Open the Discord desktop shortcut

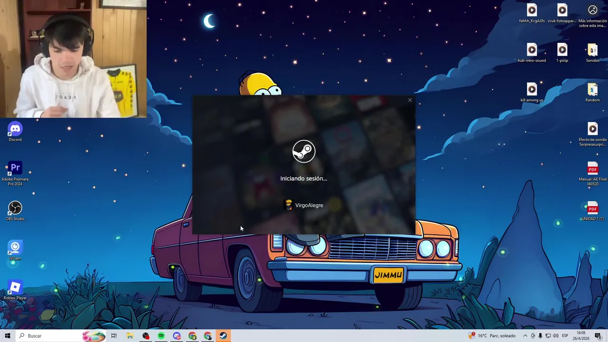pyautogui.click(x=15, y=132)
